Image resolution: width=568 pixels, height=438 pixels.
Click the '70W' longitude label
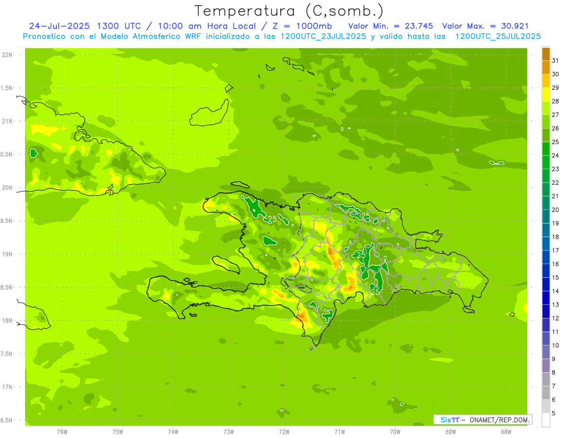(x=395, y=431)
